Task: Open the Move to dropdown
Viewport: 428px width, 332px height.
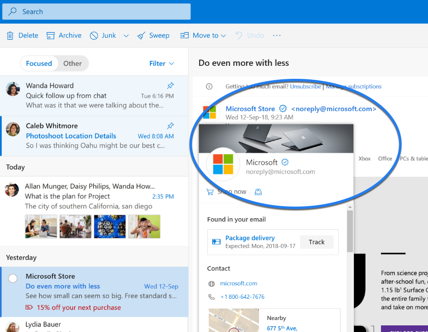Action: 203,36
